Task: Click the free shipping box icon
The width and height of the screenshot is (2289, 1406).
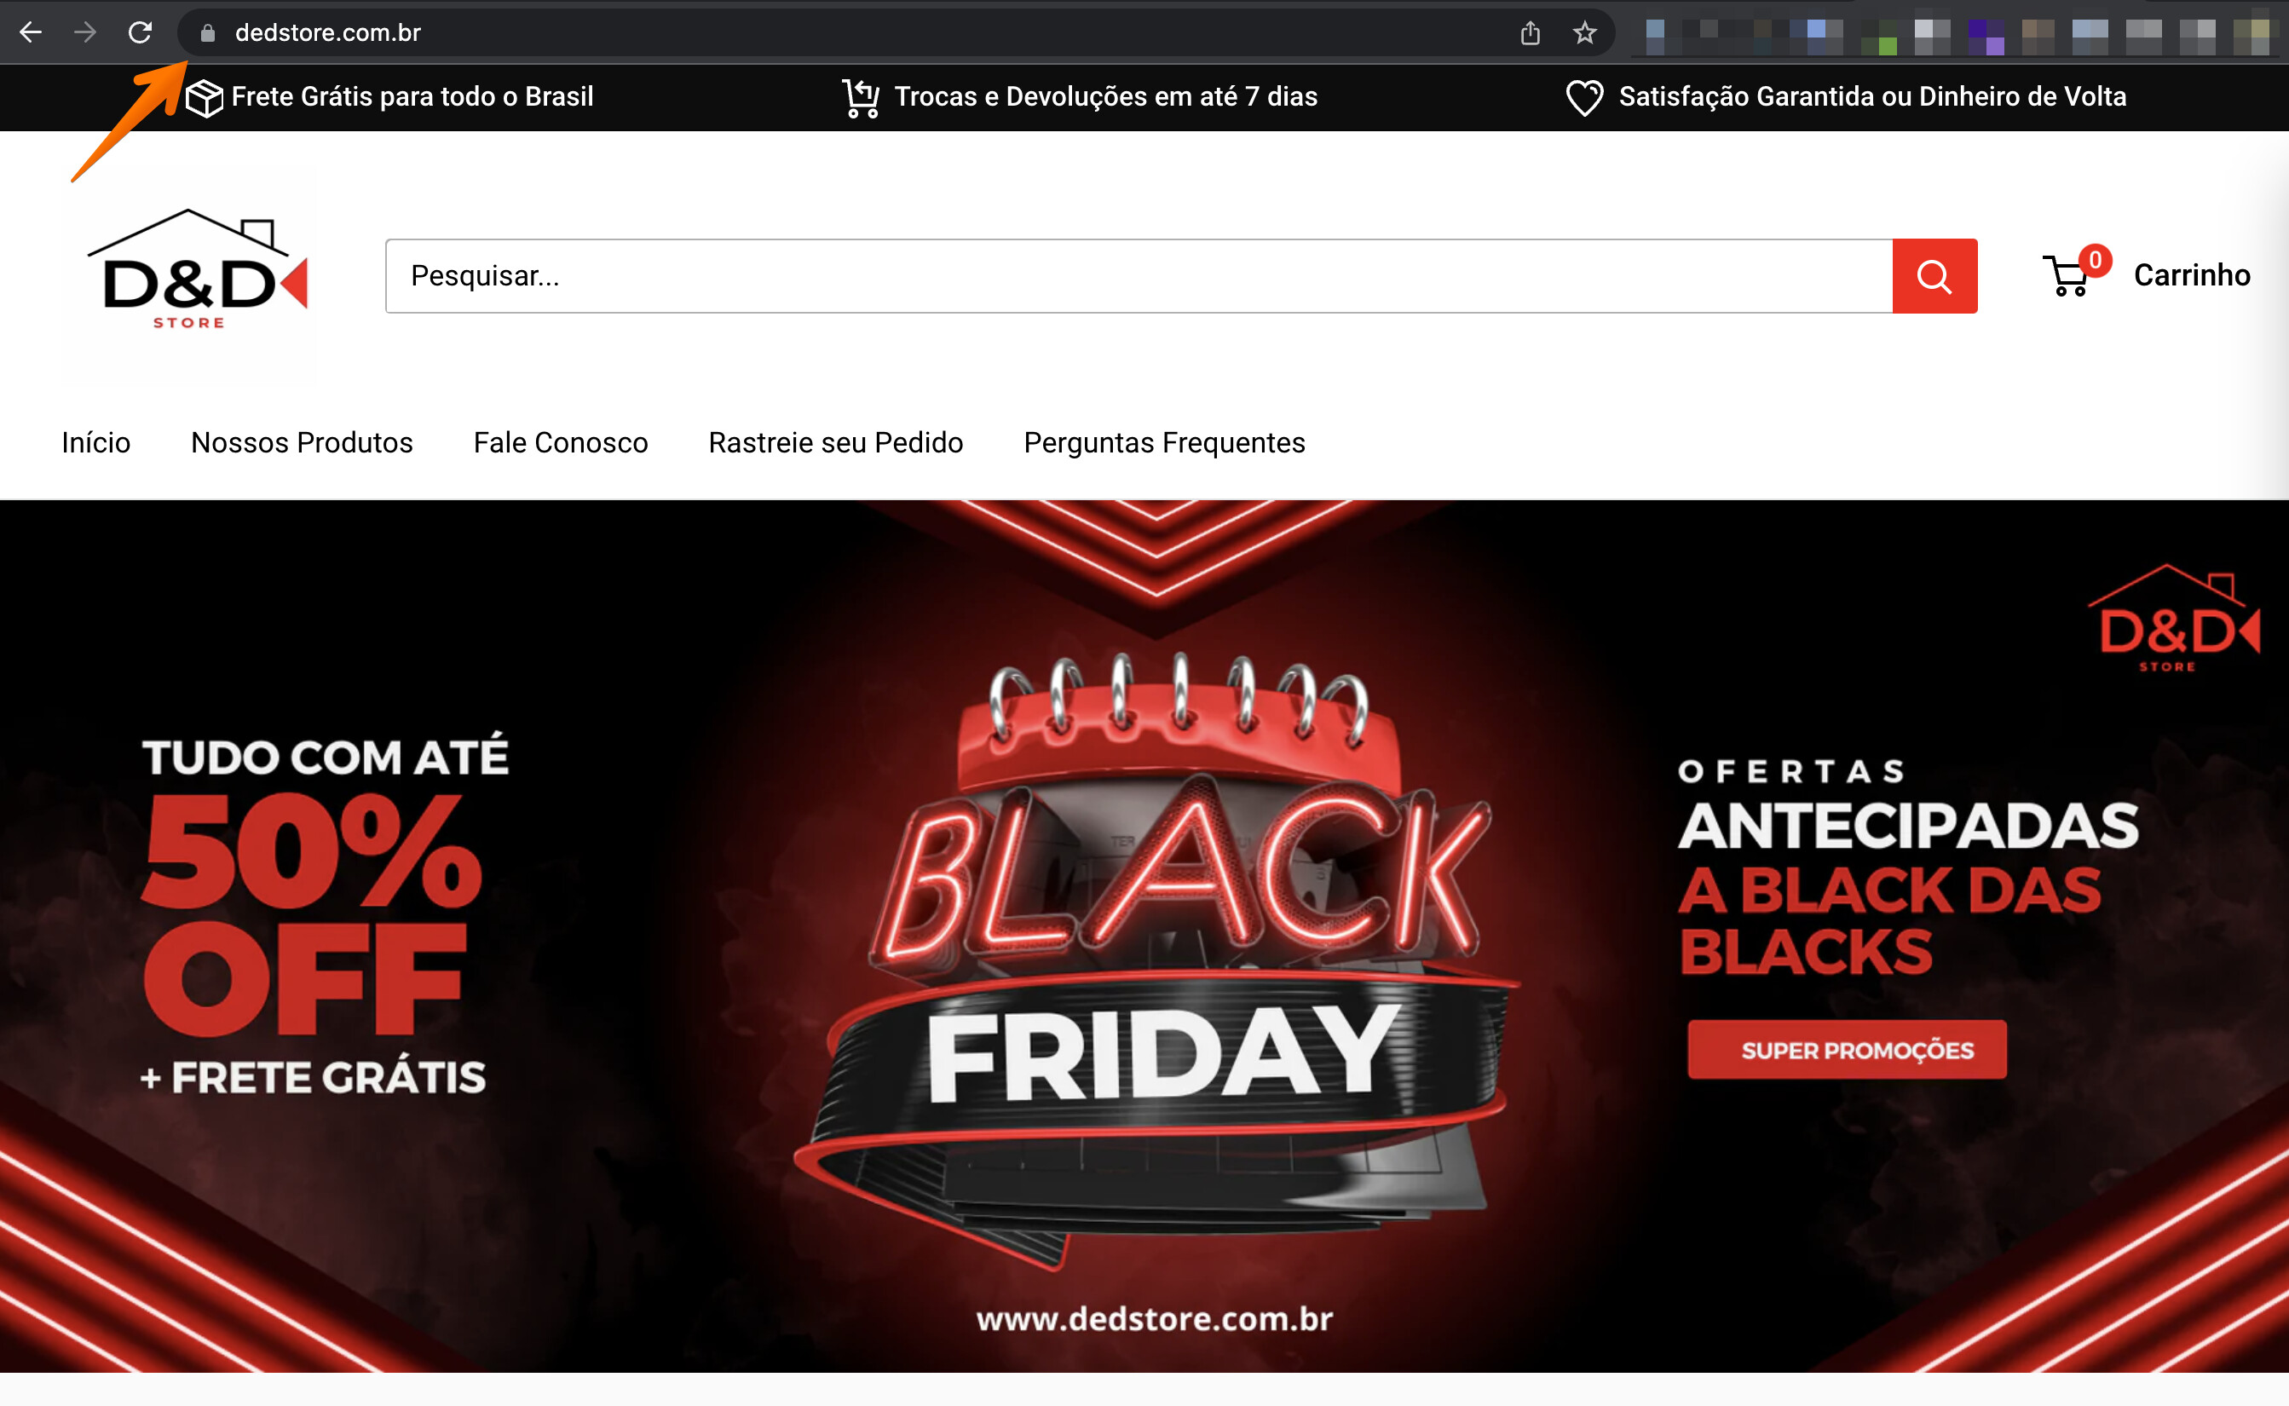Action: pyautogui.click(x=204, y=98)
